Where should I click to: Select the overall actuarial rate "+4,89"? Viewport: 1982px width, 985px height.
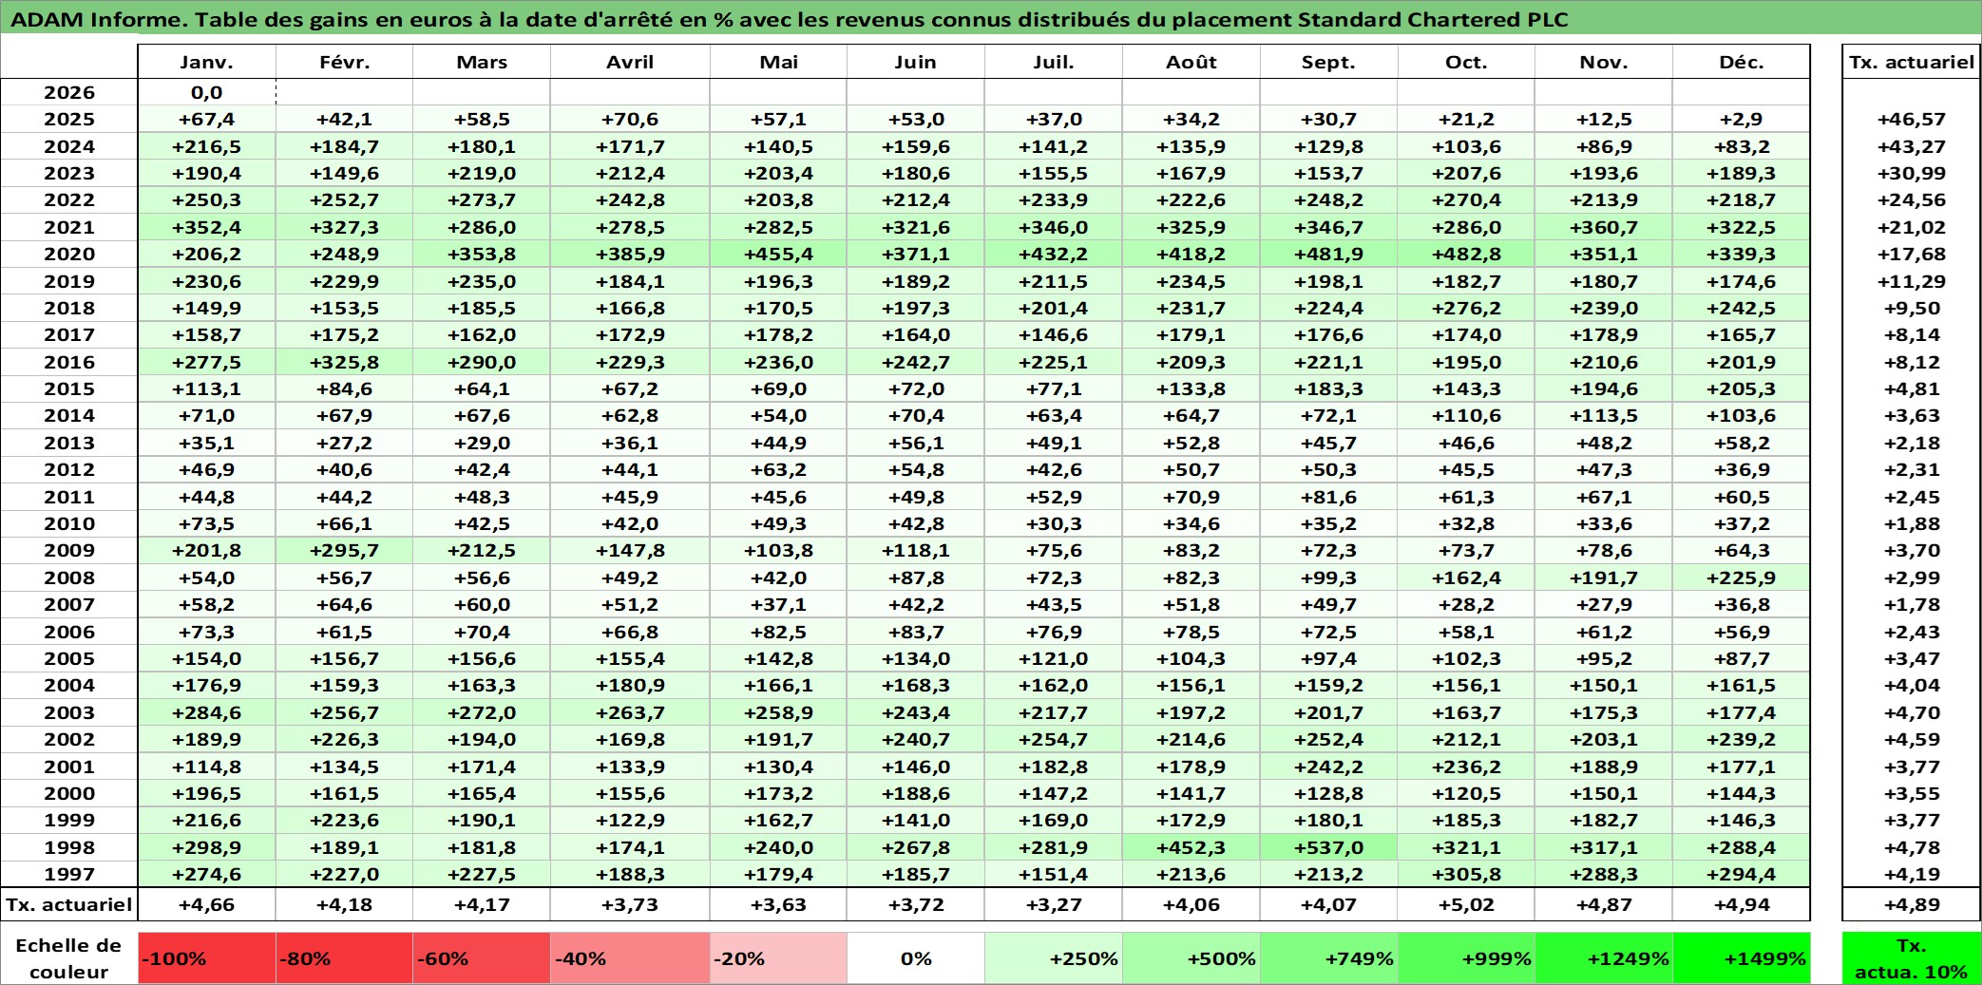coord(1912,904)
